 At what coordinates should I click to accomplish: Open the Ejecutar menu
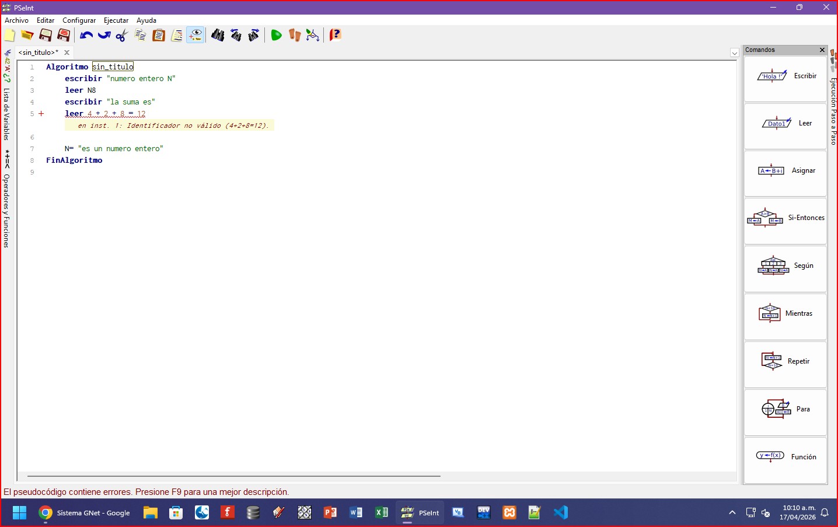pos(116,20)
